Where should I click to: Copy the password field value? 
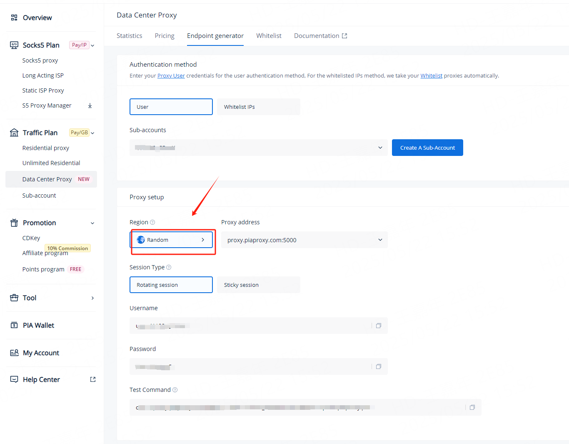(x=378, y=366)
